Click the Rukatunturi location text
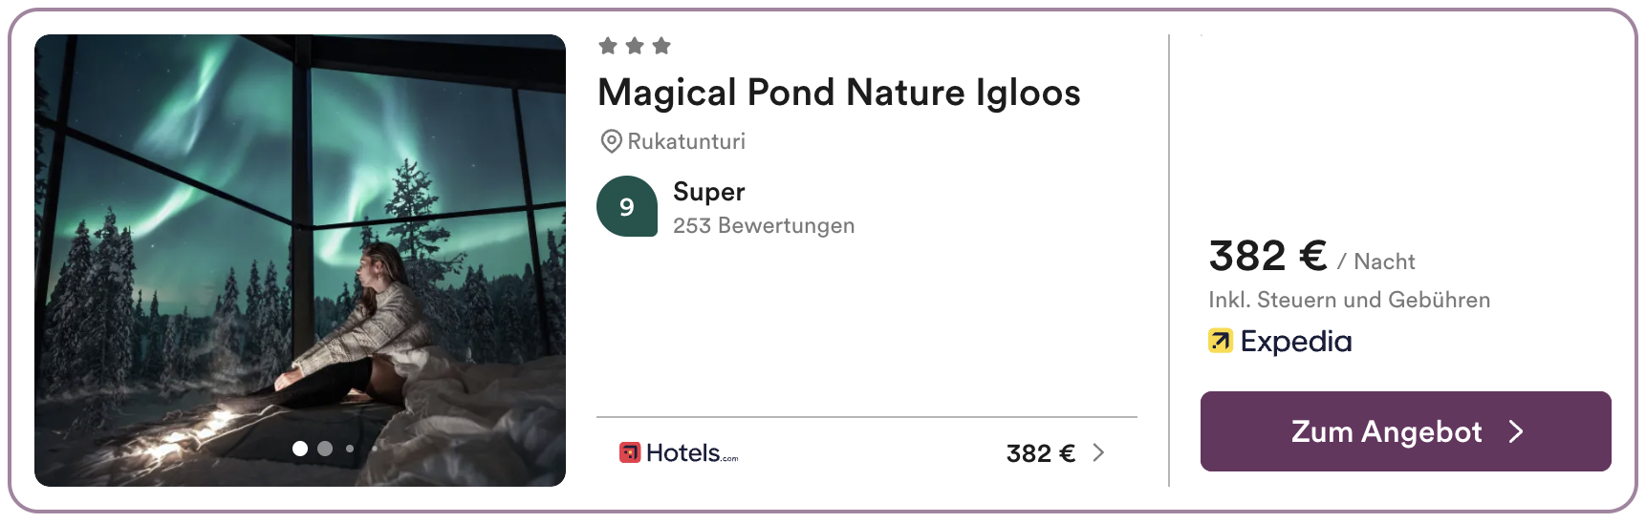Screen dimensions: 1646x523 686,141
